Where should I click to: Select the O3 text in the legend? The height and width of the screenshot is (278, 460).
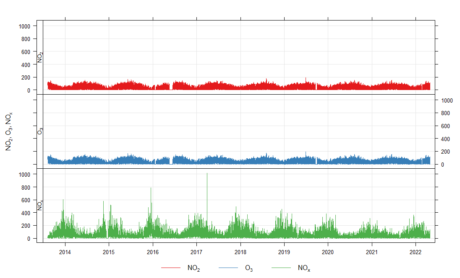(249, 268)
